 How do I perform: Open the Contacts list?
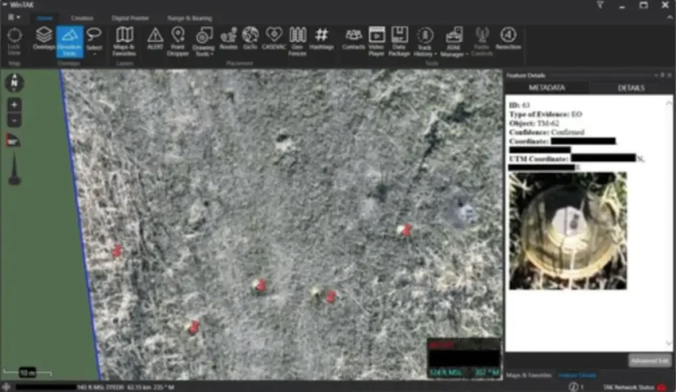(353, 38)
